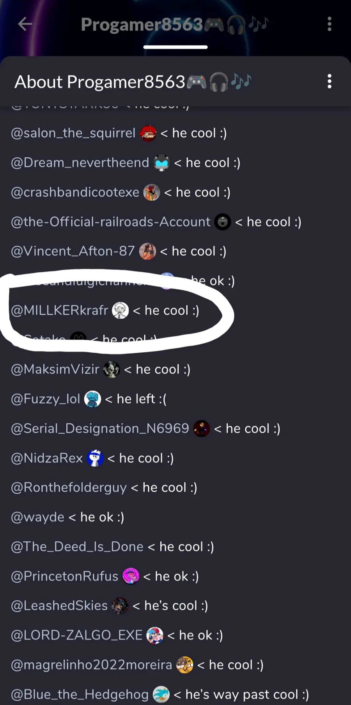Tap the Vincent_Afton-87 profile avatar
This screenshot has height=705, width=351.
147,251
